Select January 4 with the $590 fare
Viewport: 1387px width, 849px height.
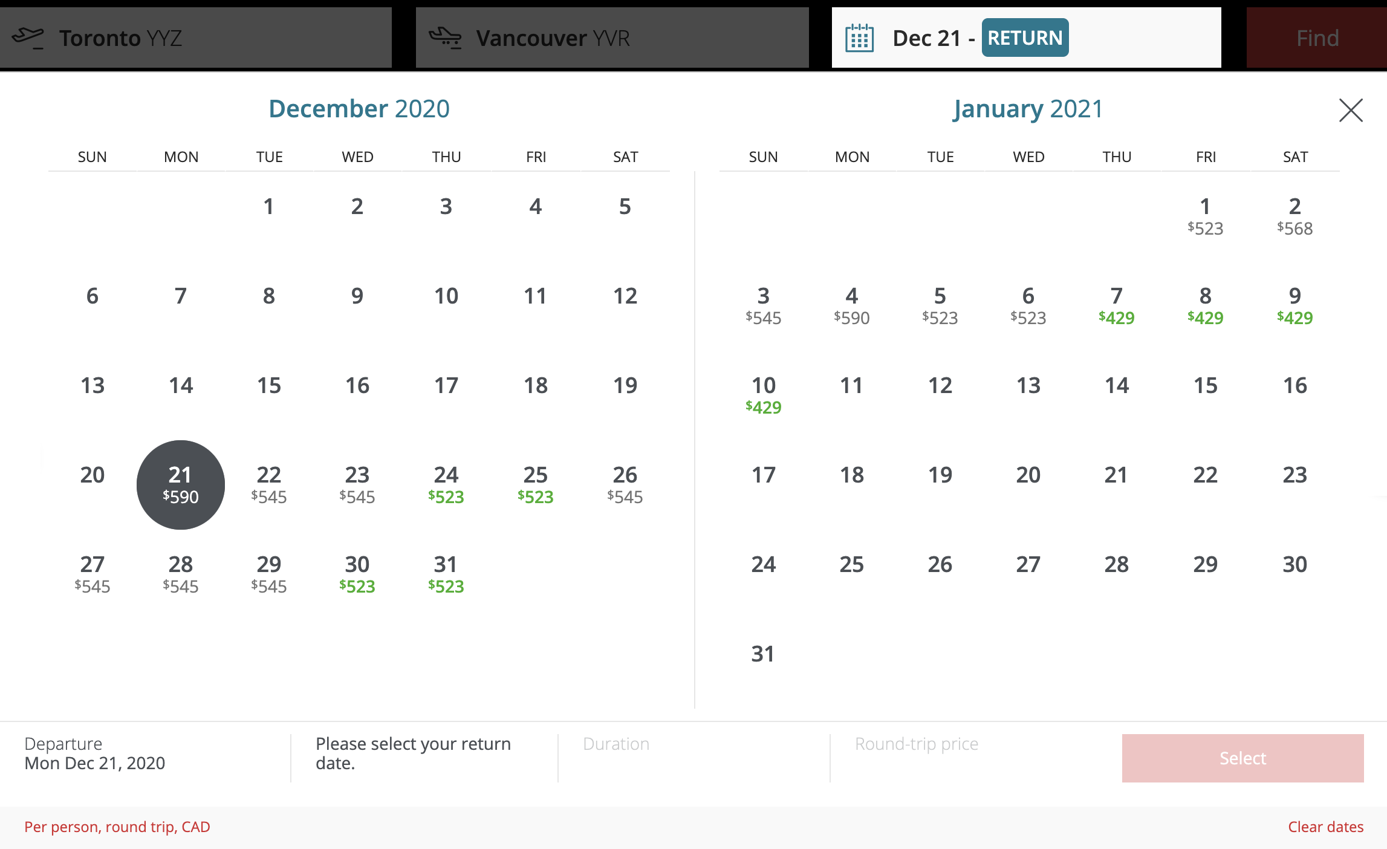[x=852, y=305]
